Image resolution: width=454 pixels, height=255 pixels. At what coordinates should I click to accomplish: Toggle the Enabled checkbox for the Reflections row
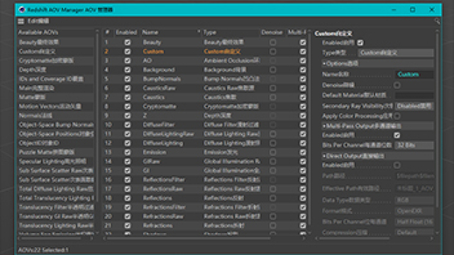click(x=128, y=198)
